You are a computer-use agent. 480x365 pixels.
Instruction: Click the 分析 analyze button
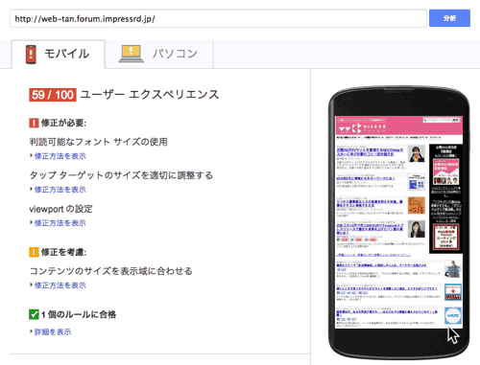point(449,18)
